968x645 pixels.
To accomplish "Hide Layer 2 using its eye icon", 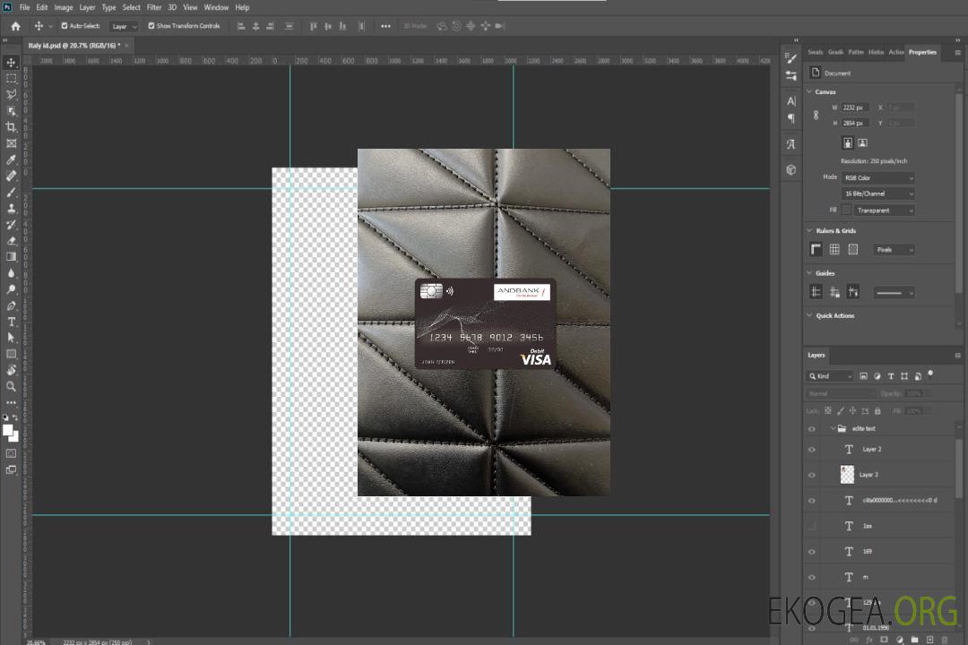I will pyautogui.click(x=812, y=450).
